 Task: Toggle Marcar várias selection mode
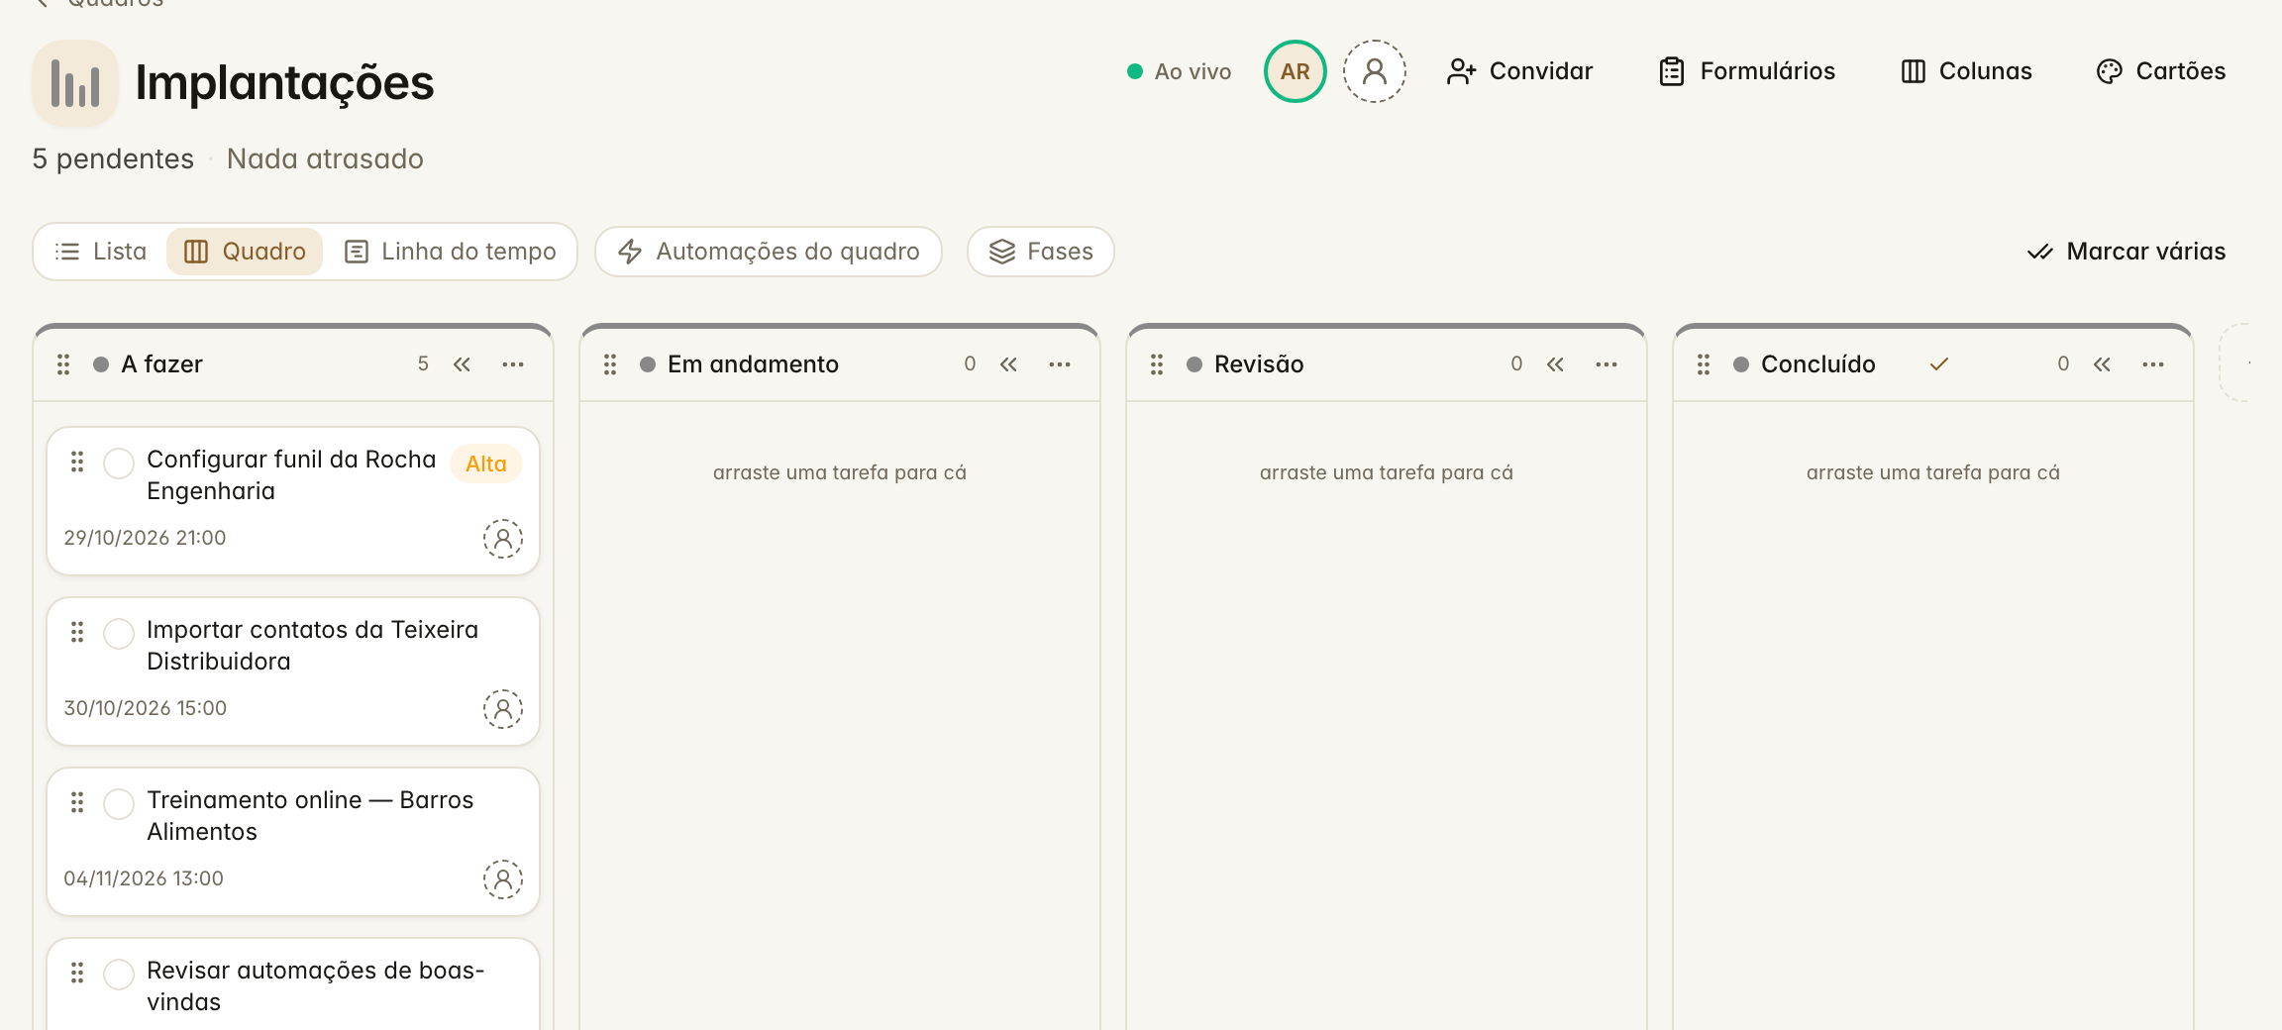pyautogui.click(x=2126, y=252)
